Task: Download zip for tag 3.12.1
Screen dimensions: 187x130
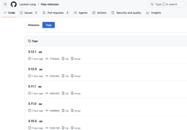Action: click(x=65, y=59)
